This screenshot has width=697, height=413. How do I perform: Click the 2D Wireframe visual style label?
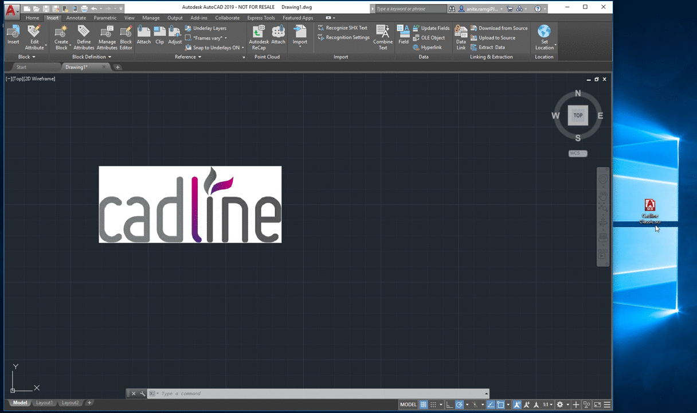pos(40,79)
